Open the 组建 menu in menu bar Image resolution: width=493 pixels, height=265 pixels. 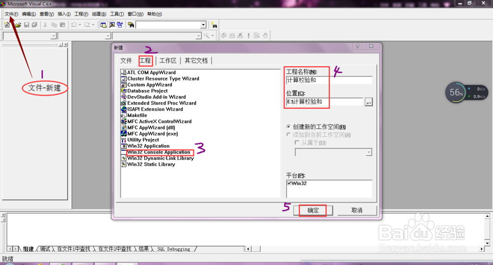[99, 14]
